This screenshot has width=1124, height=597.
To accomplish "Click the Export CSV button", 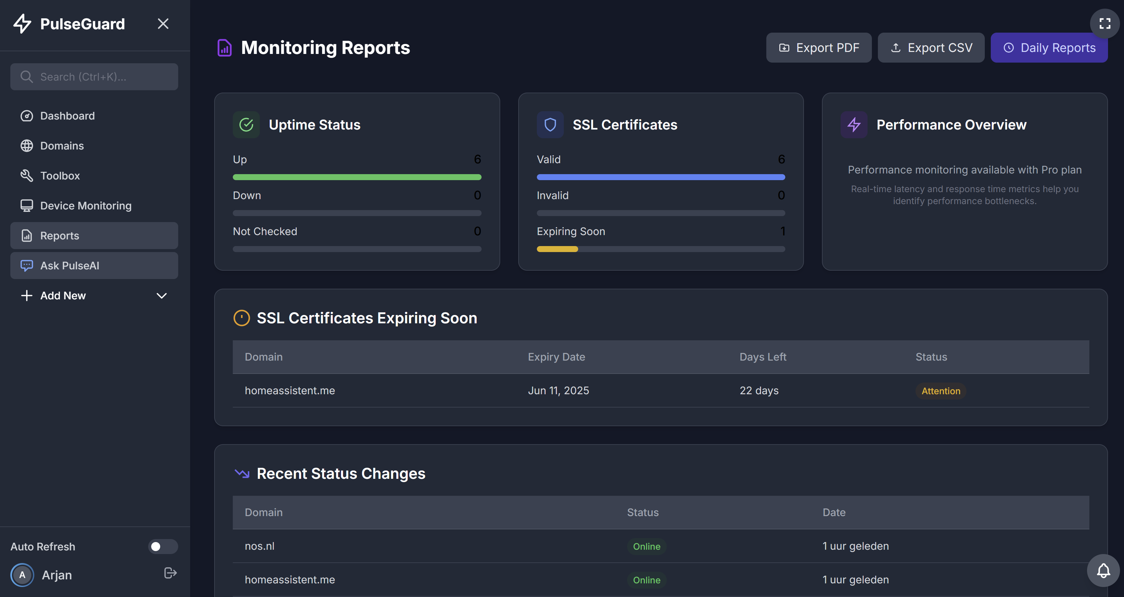I will 931,48.
